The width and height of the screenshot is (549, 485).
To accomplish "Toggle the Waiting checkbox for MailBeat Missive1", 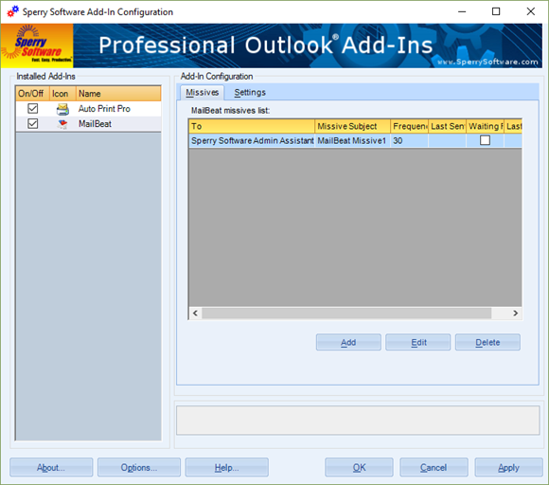I will pyautogui.click(x=485, y=140).
